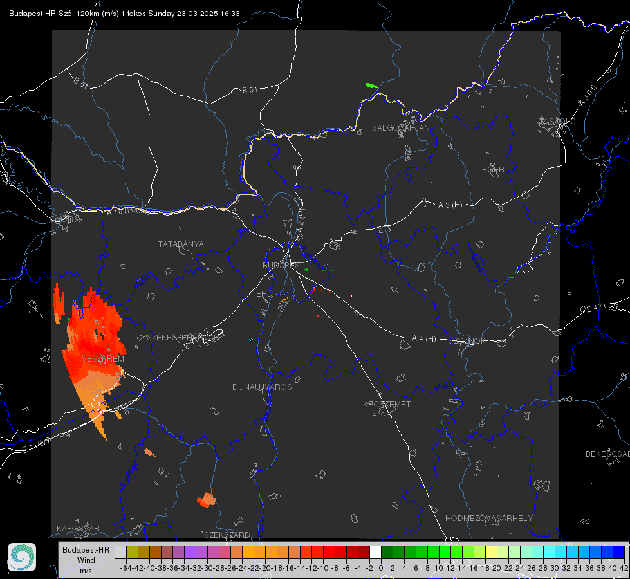Select the MISKOLC city label
Image resolution: width=630 pixels, height=579 pixels.
[558, 121]
